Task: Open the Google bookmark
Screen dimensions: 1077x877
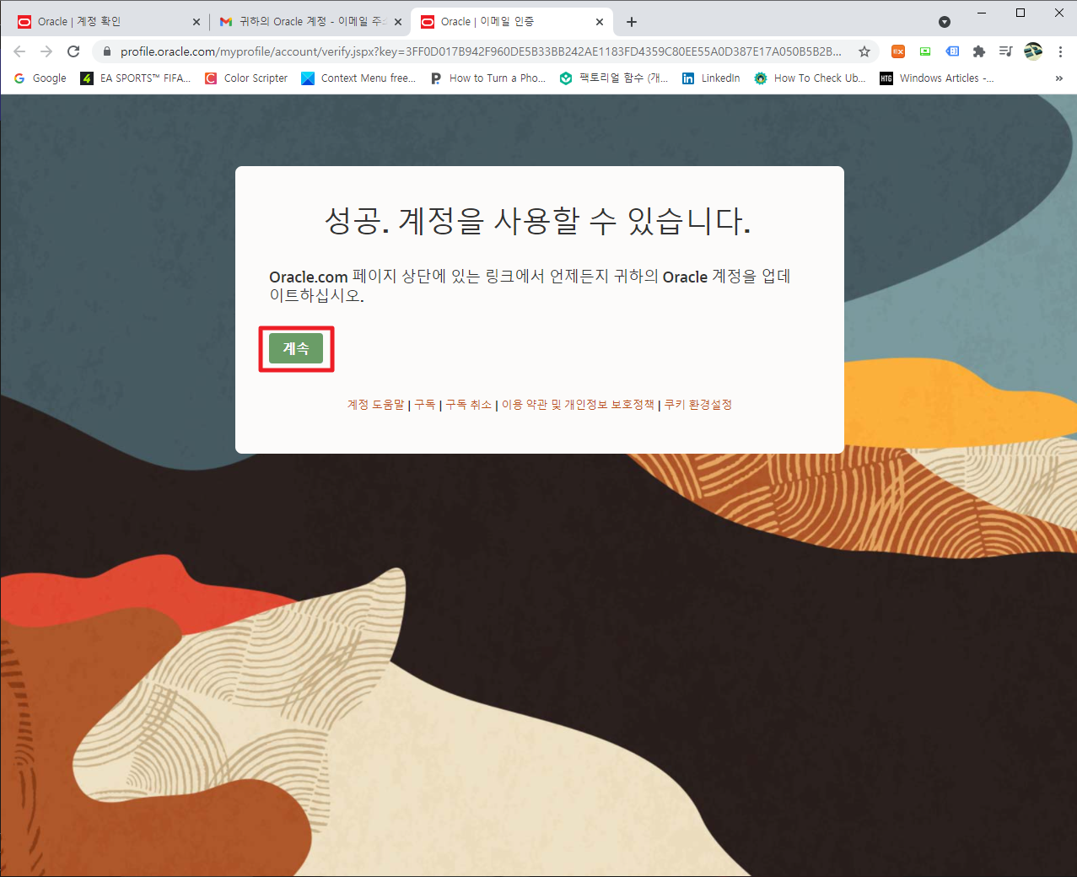Action: [40, 78]
